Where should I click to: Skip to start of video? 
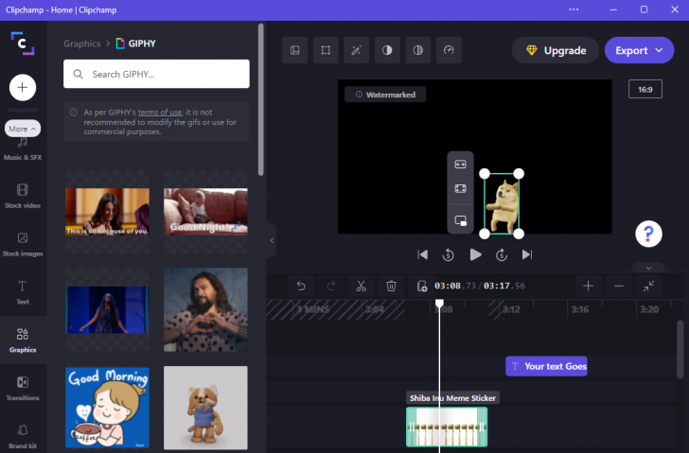point(423,254)
